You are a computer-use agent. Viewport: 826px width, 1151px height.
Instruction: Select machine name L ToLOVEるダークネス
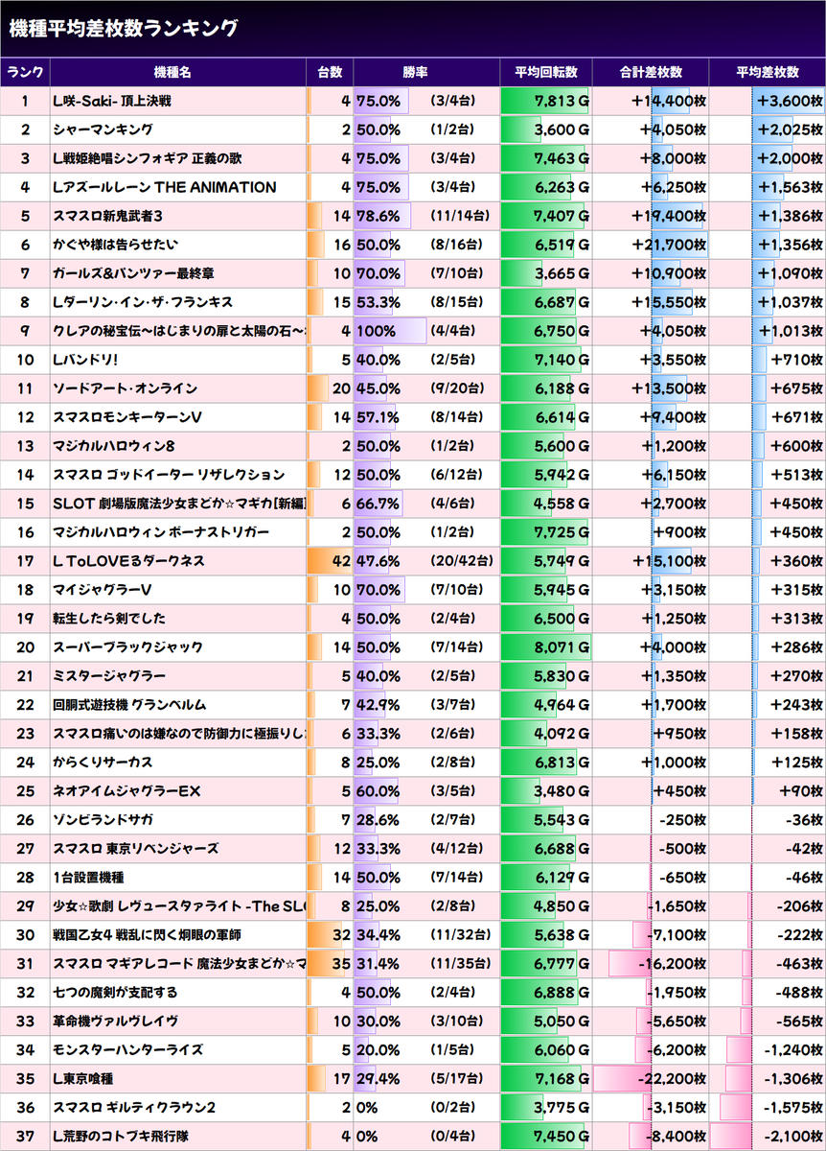(128, 561)
